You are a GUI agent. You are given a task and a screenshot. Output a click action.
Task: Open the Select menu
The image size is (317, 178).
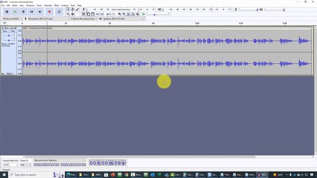pos(15,5)
